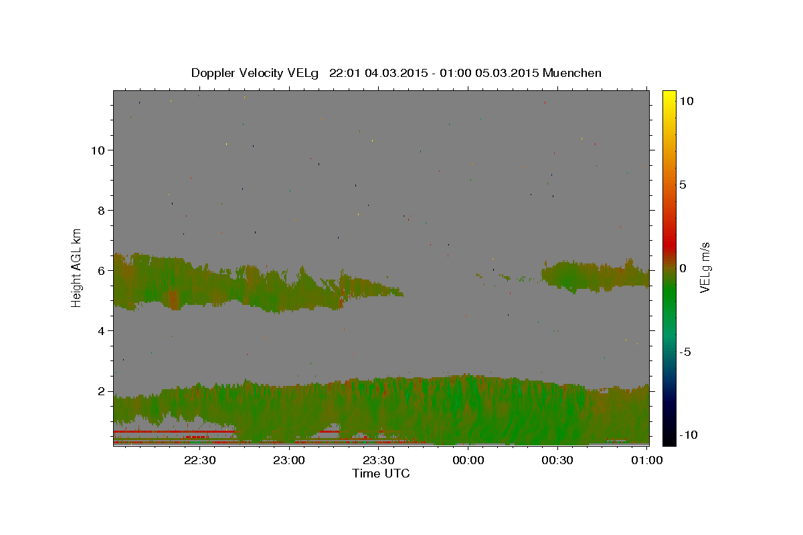Viewport: 803px width, 535px height.
Task: Click the height axis label '4'
Action: coord(100,331)
